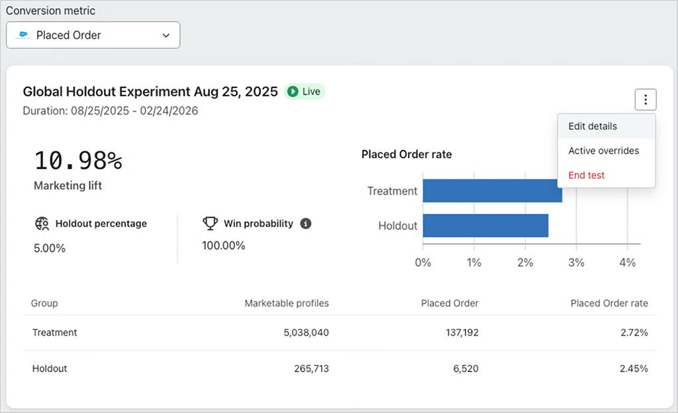Click the 10.98% marketing lift value

[x=78, y=160]
